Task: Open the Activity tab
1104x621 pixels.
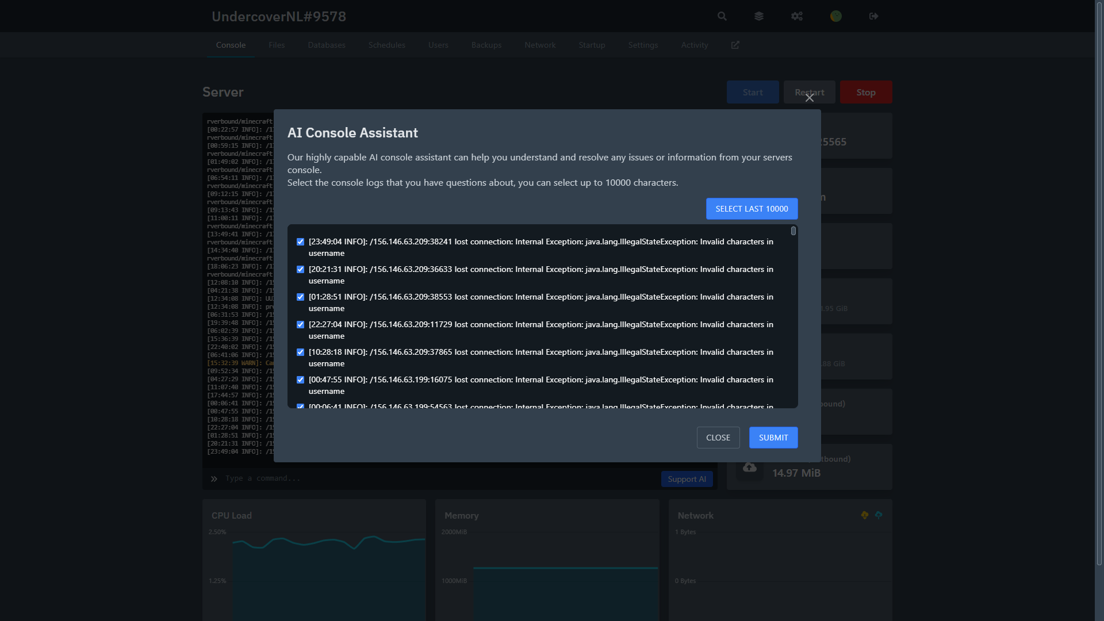Action: pos(695,45)
